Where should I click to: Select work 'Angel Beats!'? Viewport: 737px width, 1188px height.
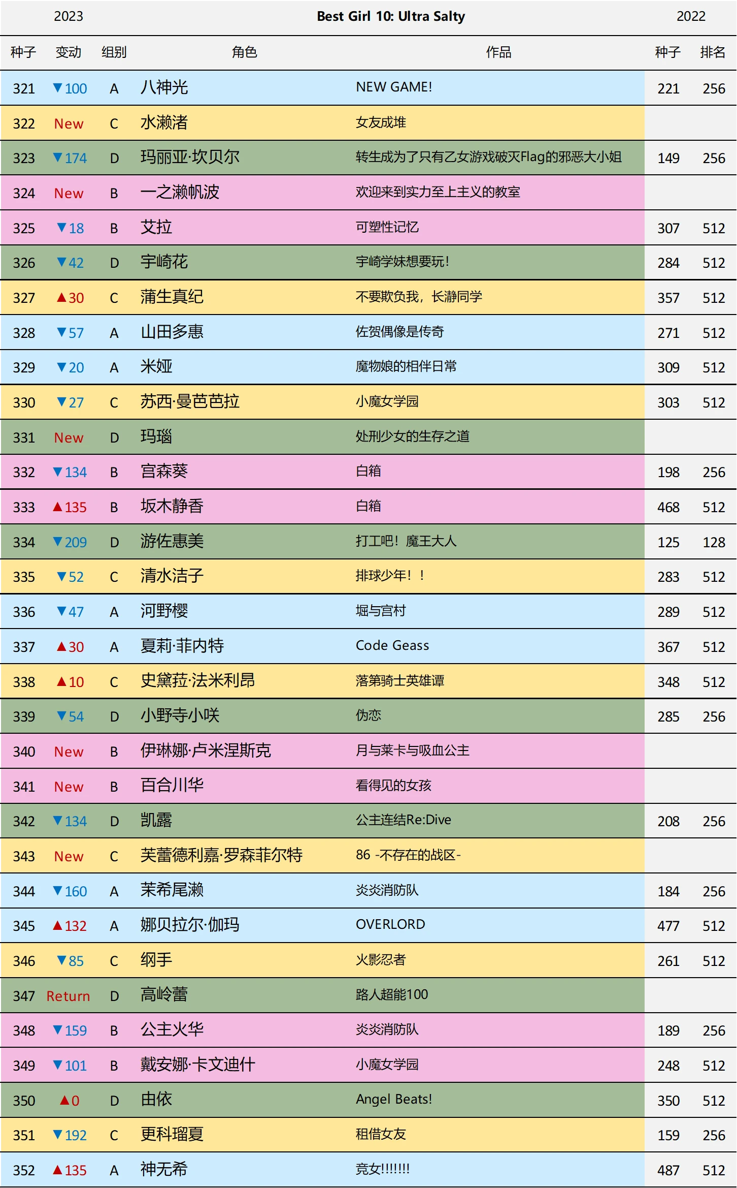point(394,1100)
